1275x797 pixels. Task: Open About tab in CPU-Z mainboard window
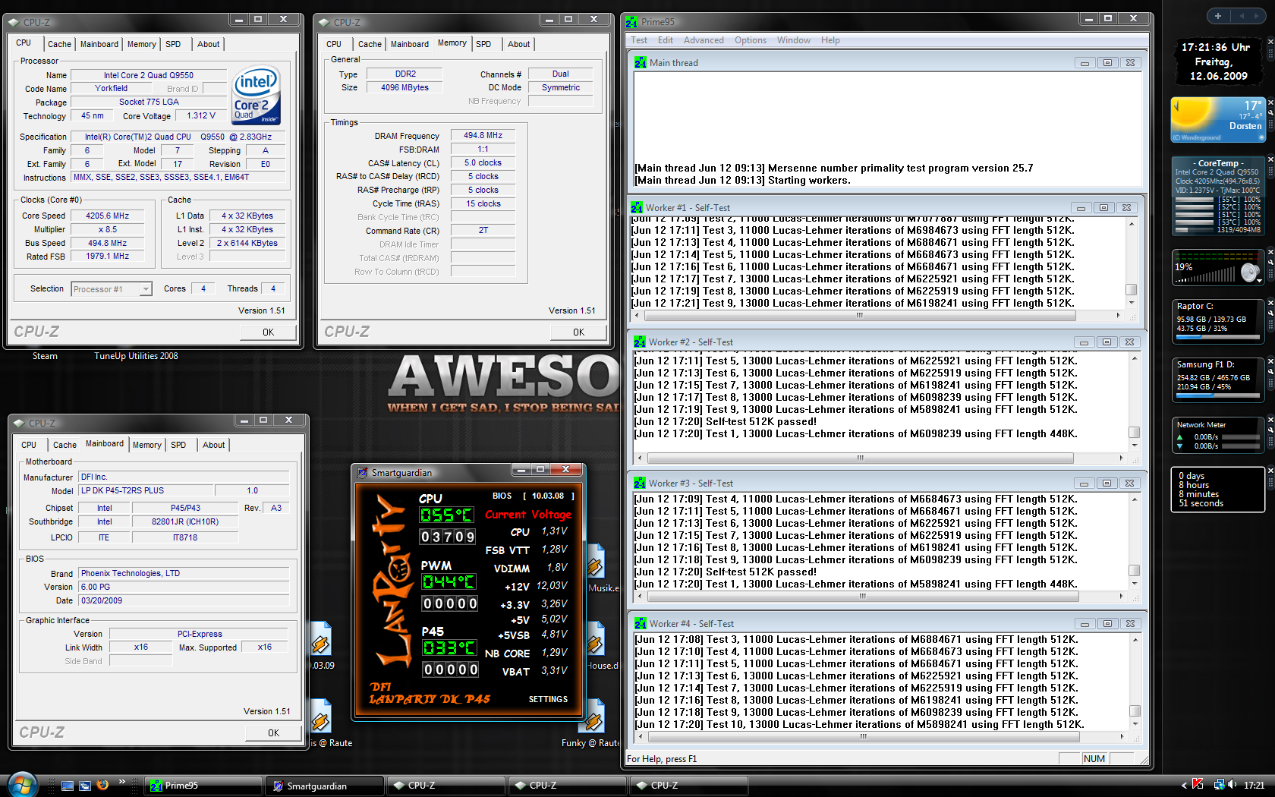point(214,445)
